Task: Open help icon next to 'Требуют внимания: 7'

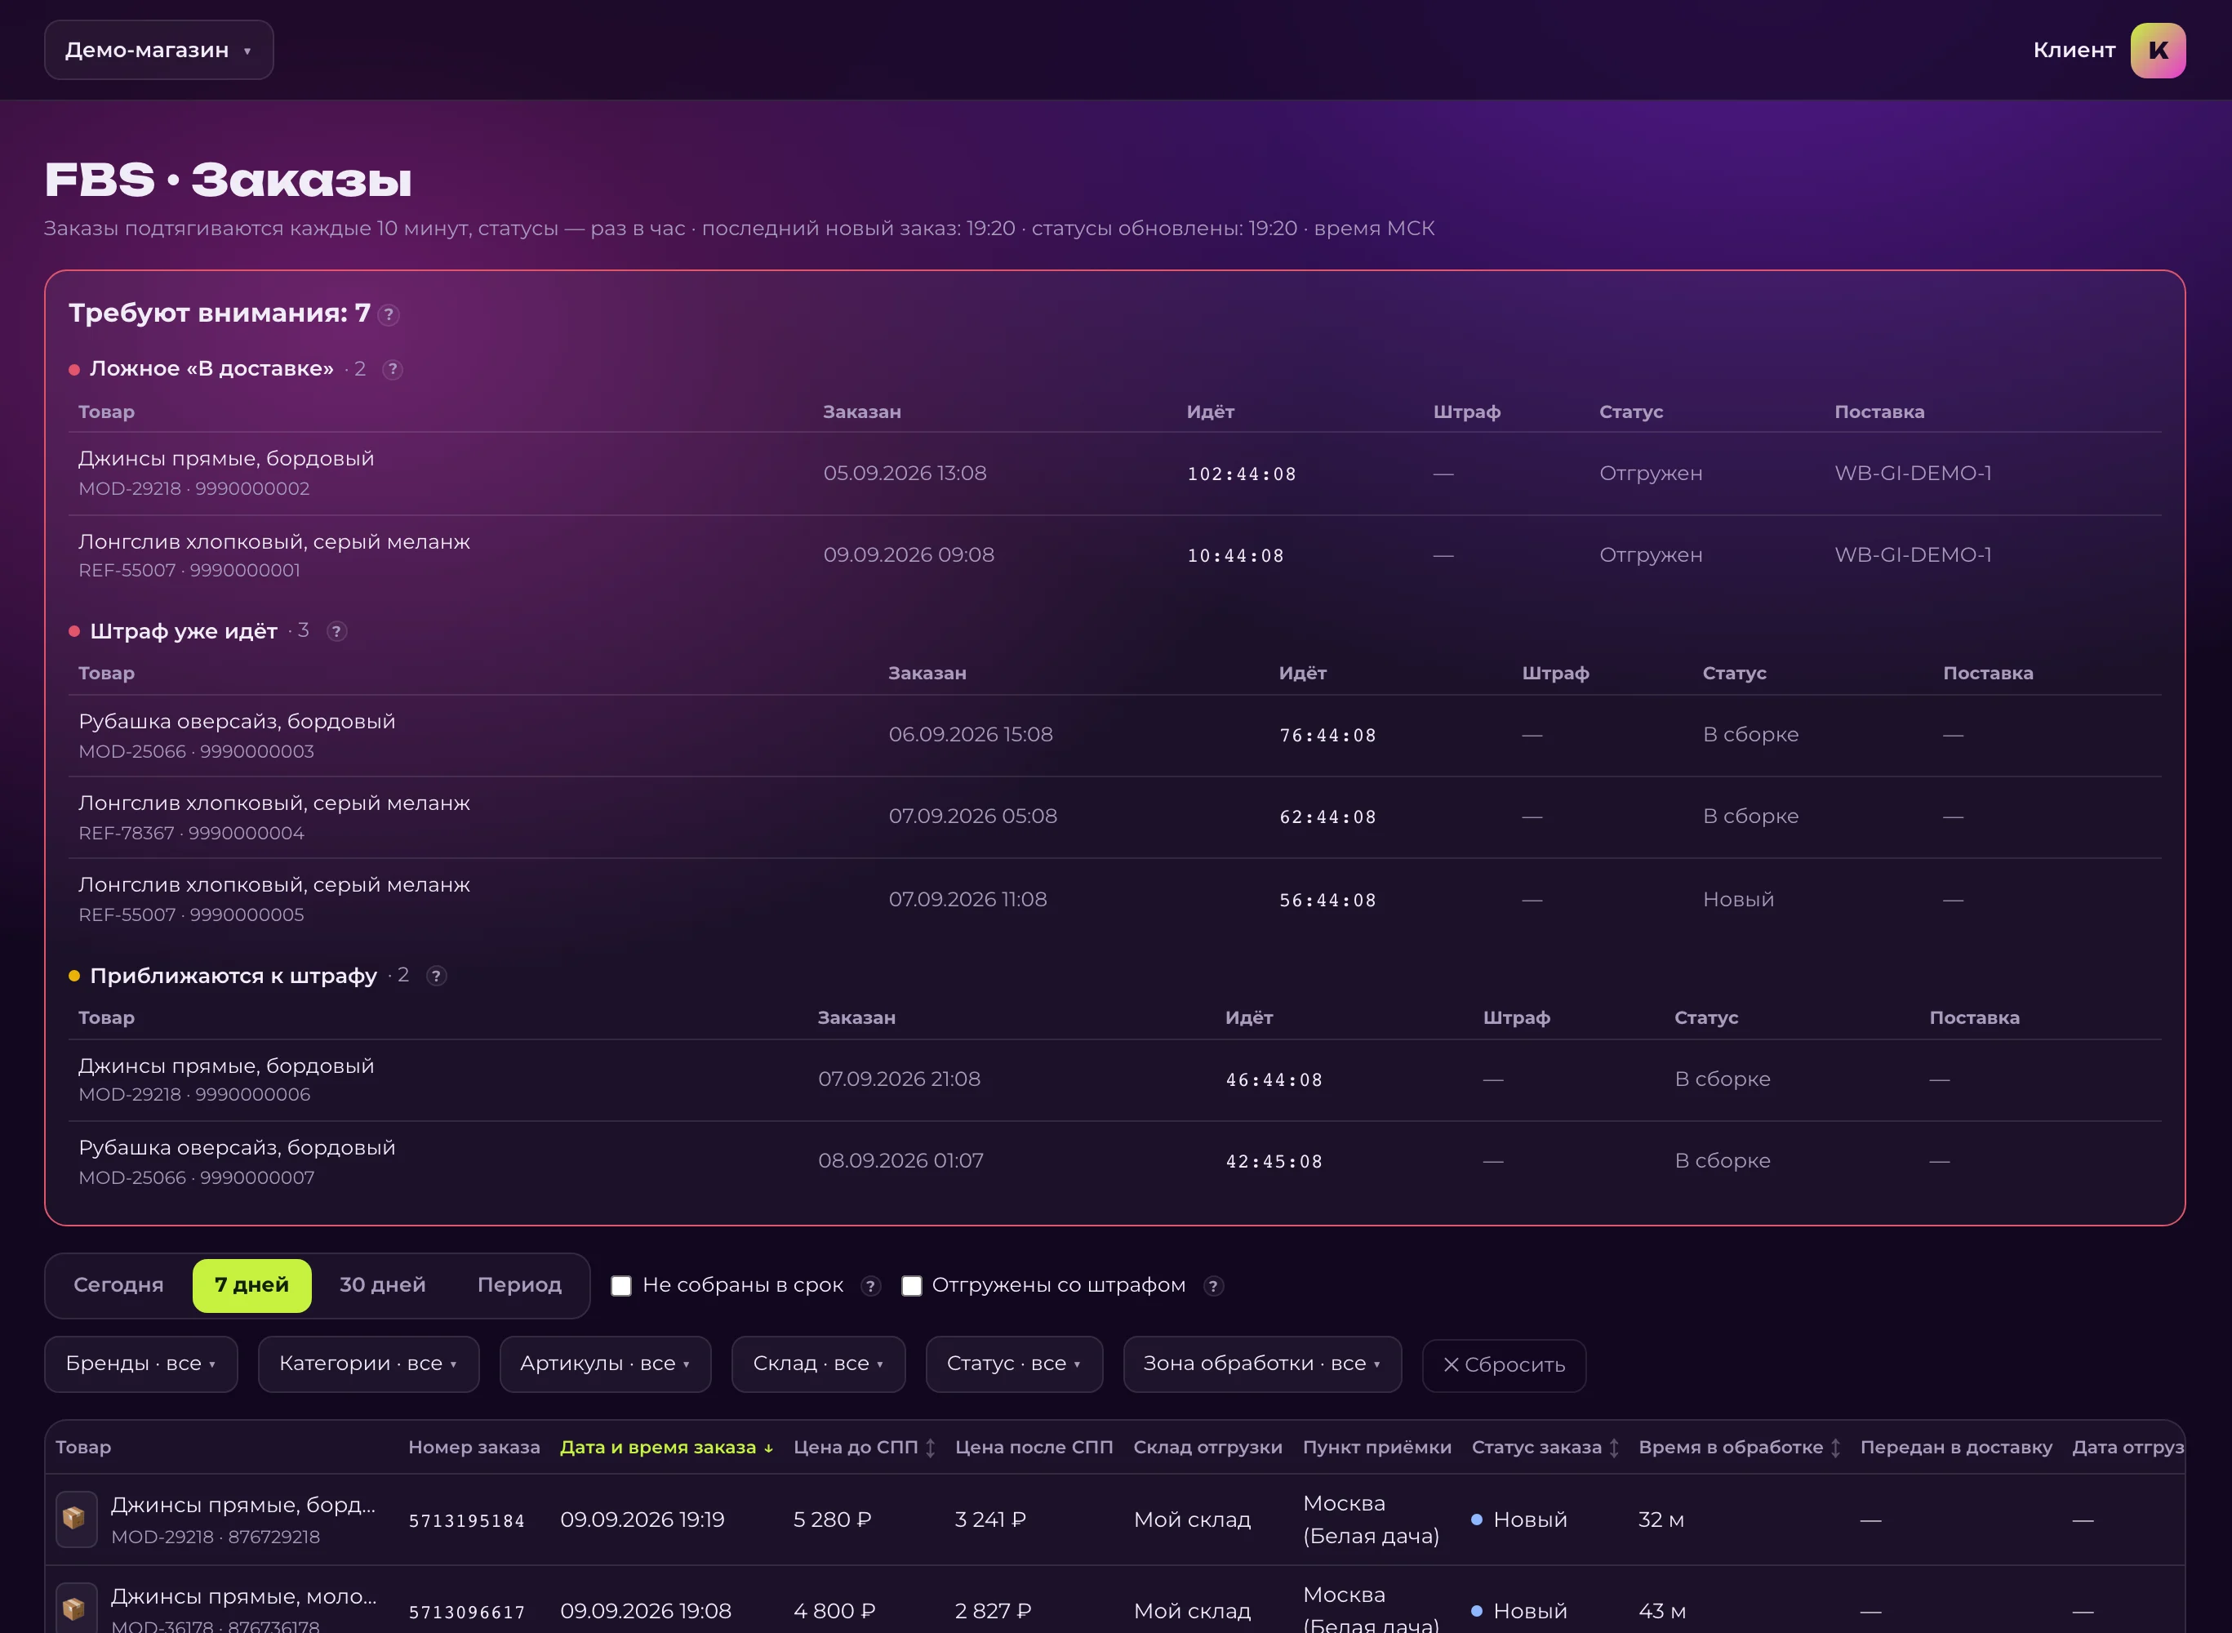Action: tap(389, 315)
